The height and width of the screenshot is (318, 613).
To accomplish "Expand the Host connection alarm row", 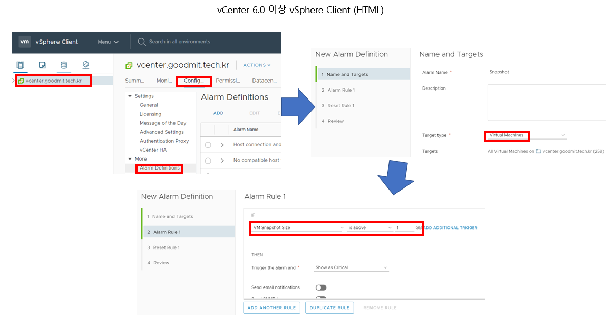I will [222, 145].
